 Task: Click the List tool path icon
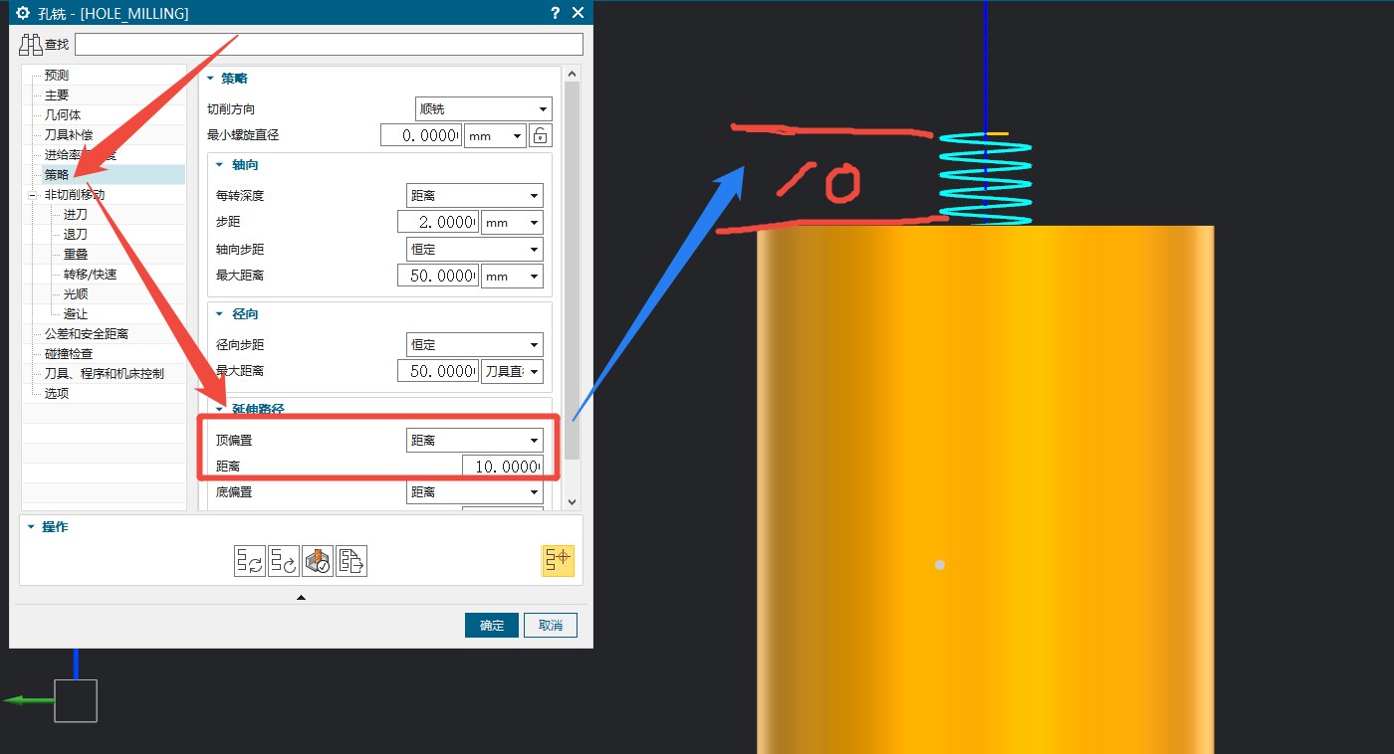tap(351, 561)
